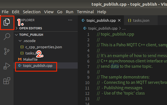Click the topic_publish.cpp breadcrumb
The height and width of the screenshot is (105, 167).
click(x=103, y=29)
